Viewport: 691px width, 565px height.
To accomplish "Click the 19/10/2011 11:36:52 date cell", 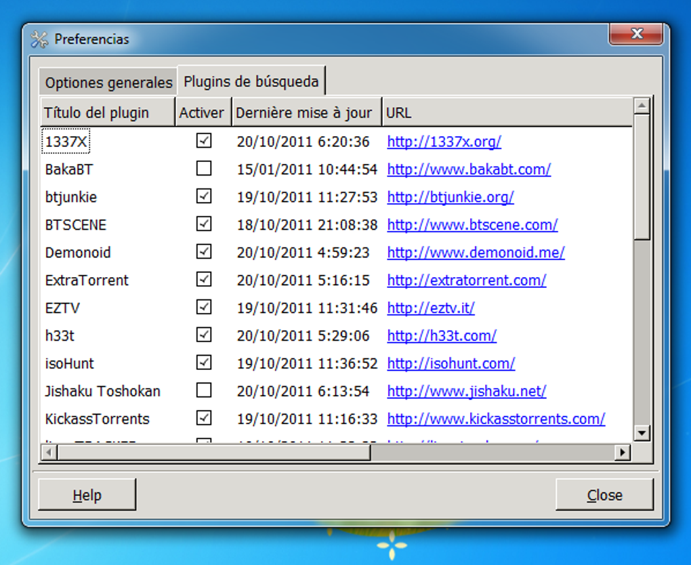I will click(x=307, y=364).
